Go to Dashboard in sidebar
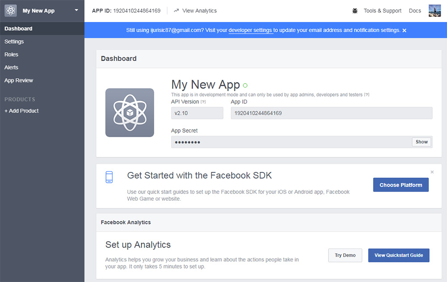The height and width of the screenshot is (282, 447). (42, 29)
